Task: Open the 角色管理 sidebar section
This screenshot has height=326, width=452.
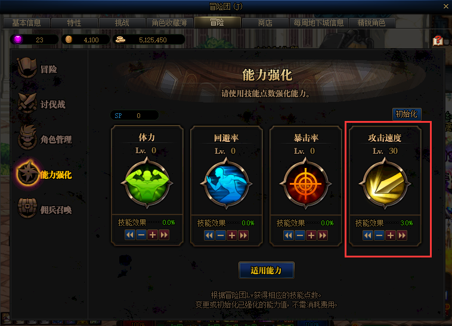Action: click(45, 139)
